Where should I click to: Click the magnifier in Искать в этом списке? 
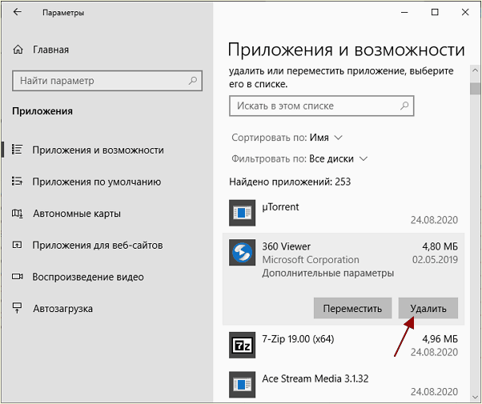pos(404,106)
